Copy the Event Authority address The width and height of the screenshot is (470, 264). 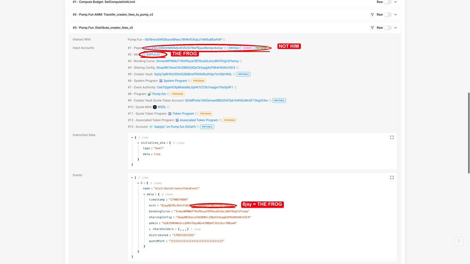coord(235,87)
